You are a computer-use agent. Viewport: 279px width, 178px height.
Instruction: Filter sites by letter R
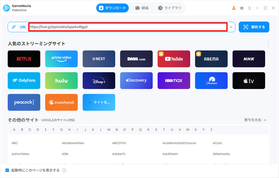[148, 130]
